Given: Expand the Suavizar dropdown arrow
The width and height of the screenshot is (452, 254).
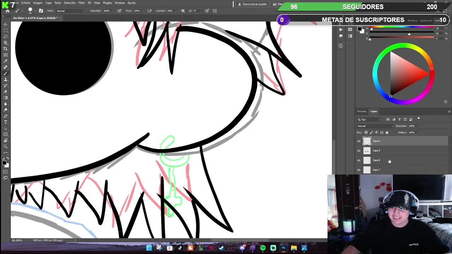Looking at the screenshot, I should point(177,11).
